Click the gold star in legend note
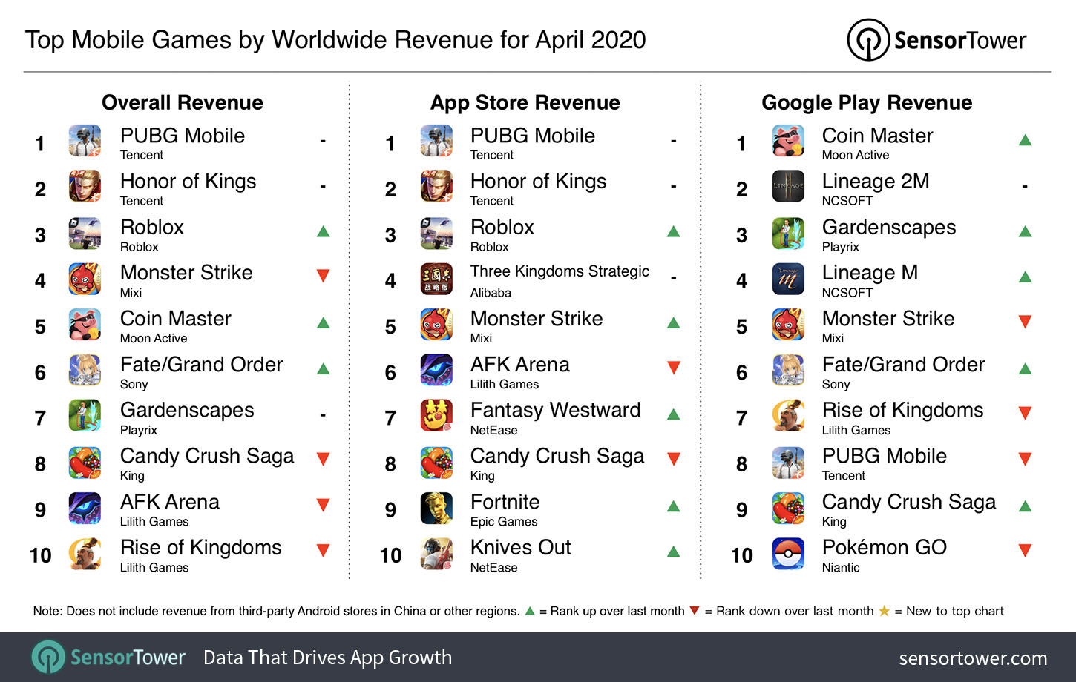The width and height of the screenshot is (1076, 682). [884, 611]
